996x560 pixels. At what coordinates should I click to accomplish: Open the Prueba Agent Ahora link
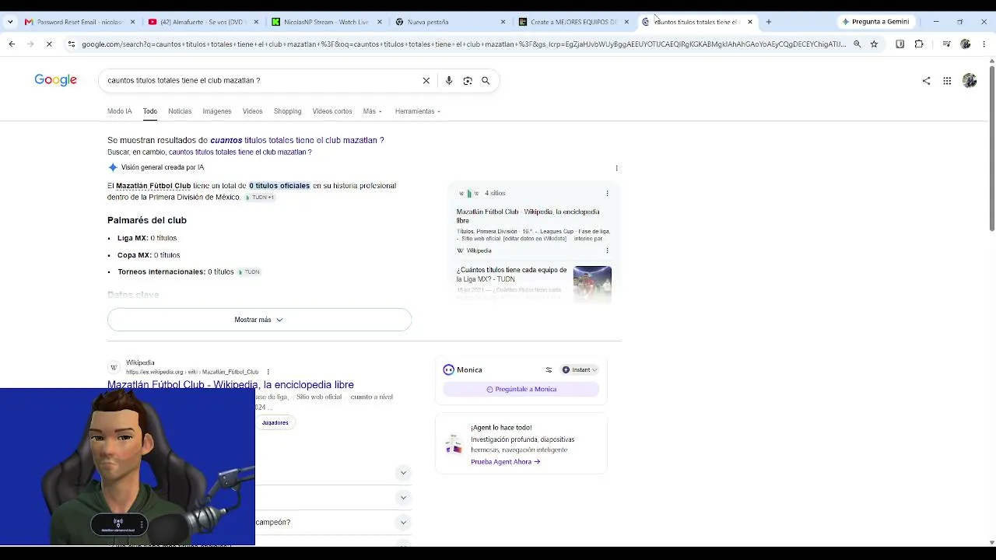pos(505,462)
